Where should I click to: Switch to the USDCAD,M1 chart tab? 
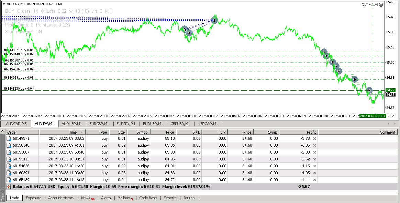[x=208, y=124]
